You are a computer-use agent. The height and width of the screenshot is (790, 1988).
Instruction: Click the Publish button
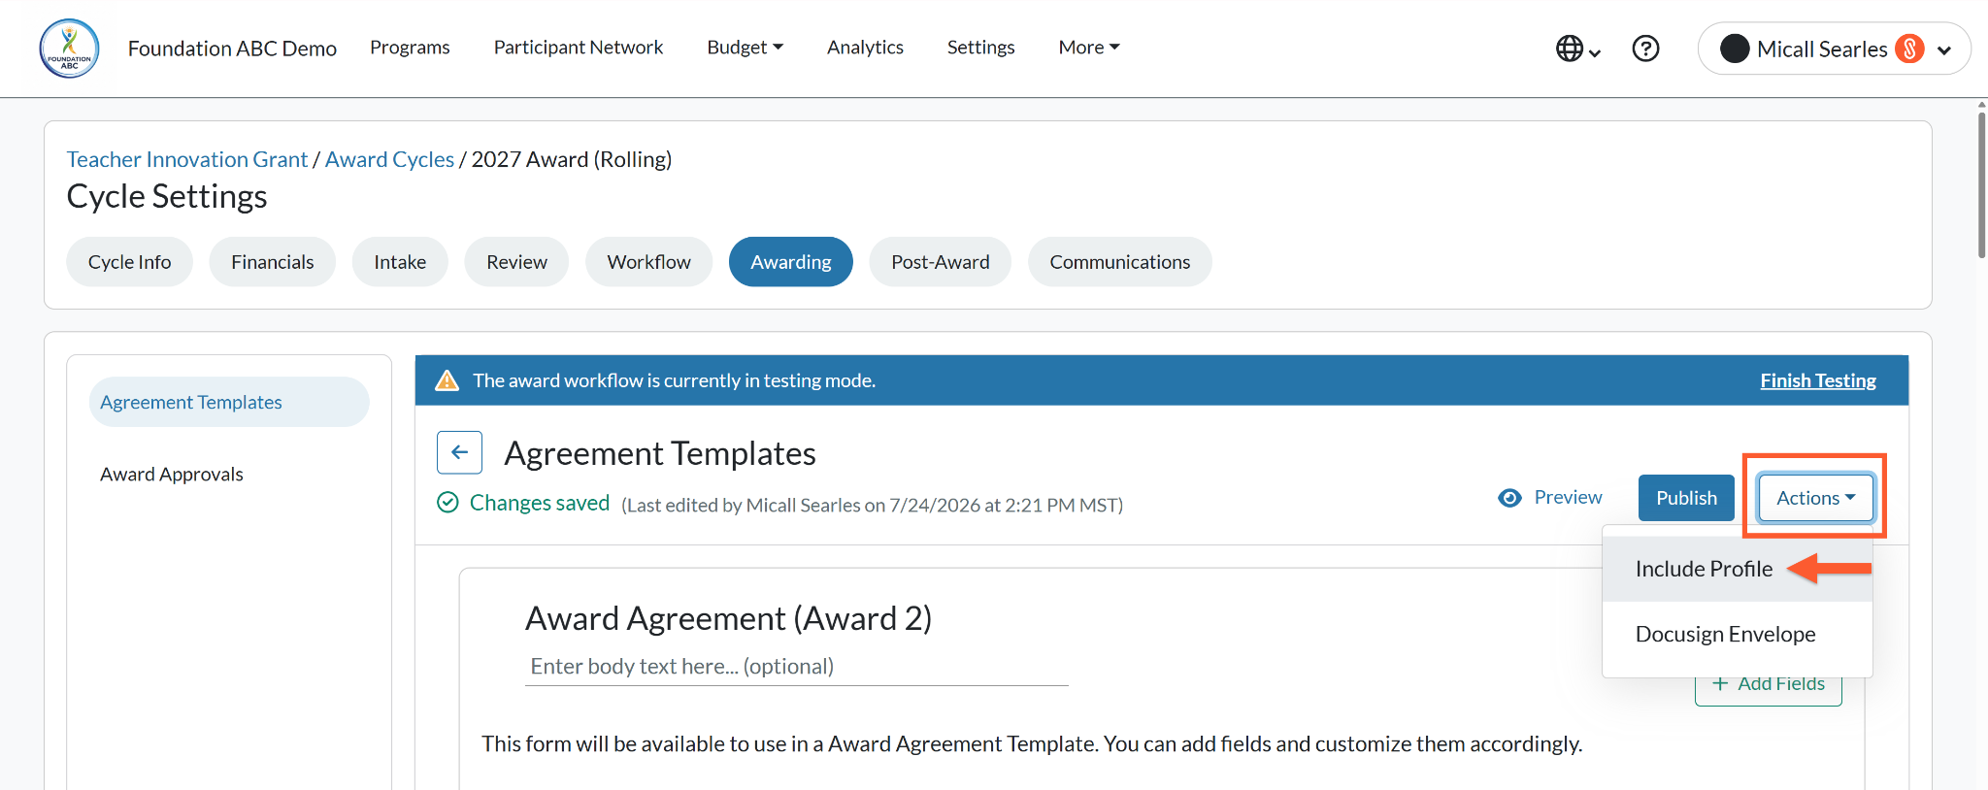click(1686, 498)
